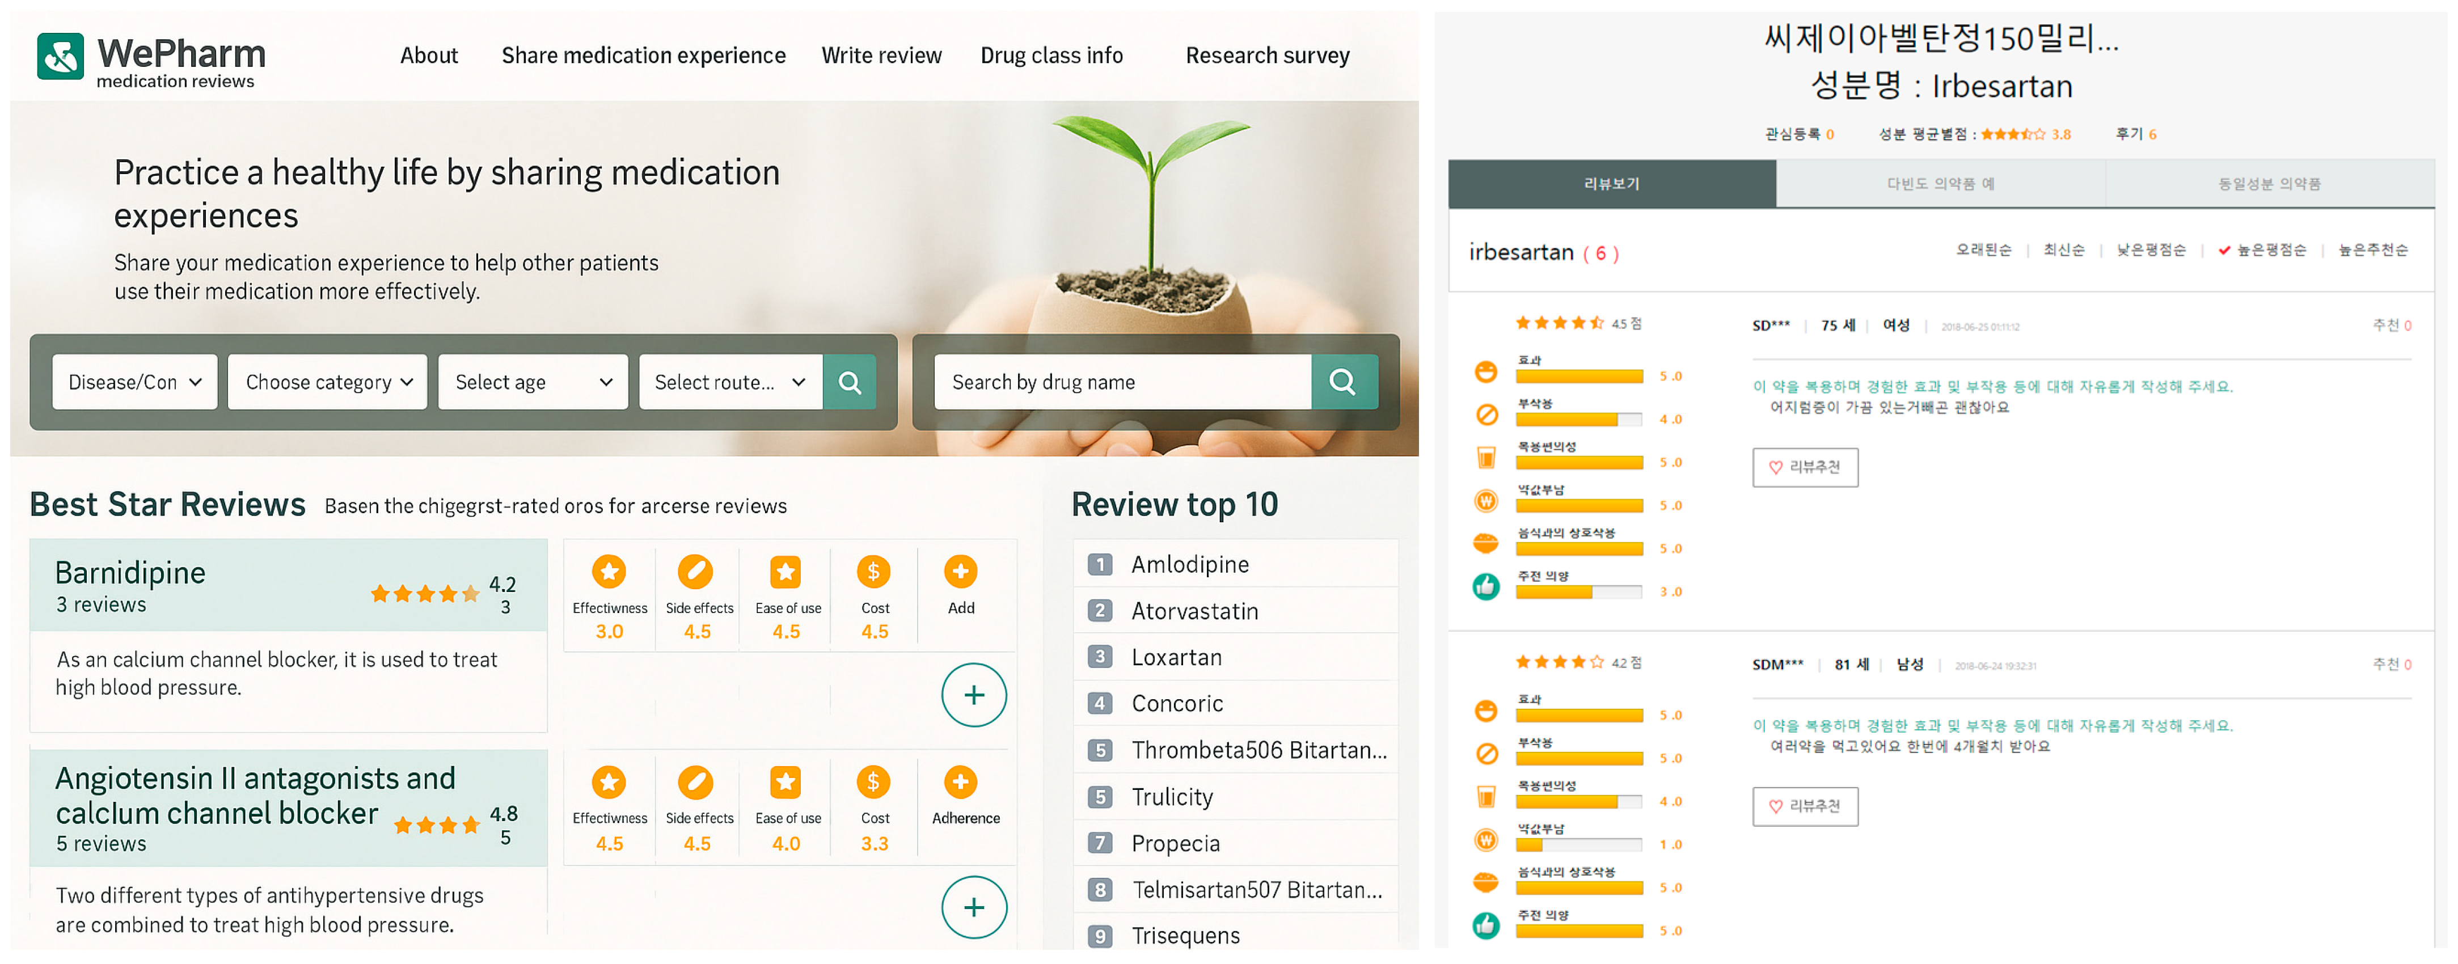Click Barnidipine's Effectiveness star icon

point(609,573)
